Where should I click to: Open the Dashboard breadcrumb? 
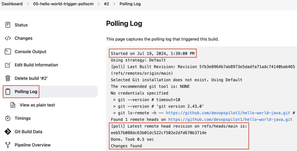[12, 4]
